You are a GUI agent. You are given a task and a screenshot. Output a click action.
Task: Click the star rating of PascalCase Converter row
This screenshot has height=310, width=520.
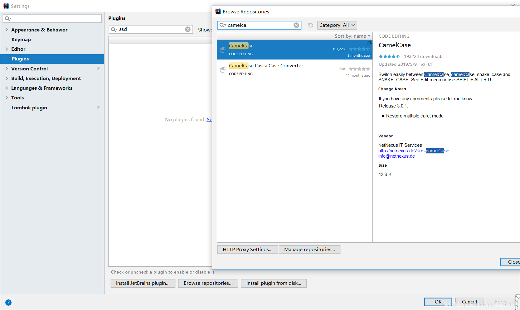359,69
